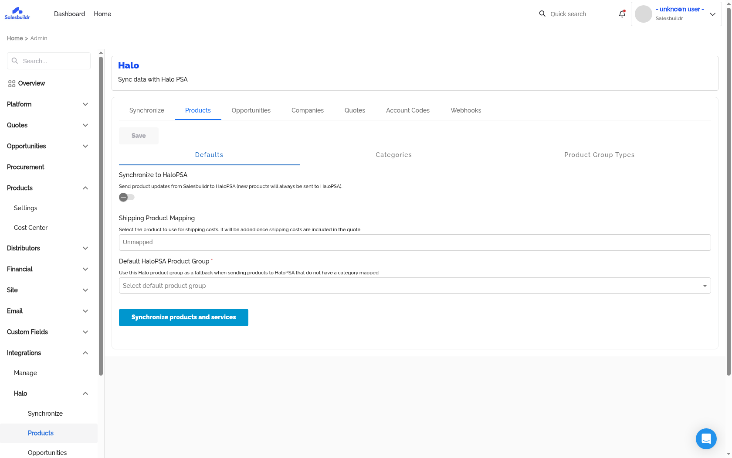The width and height of the screenshot is (732, 458).
Task: Open the chat support bubble
Action: (x=706, y=439)
